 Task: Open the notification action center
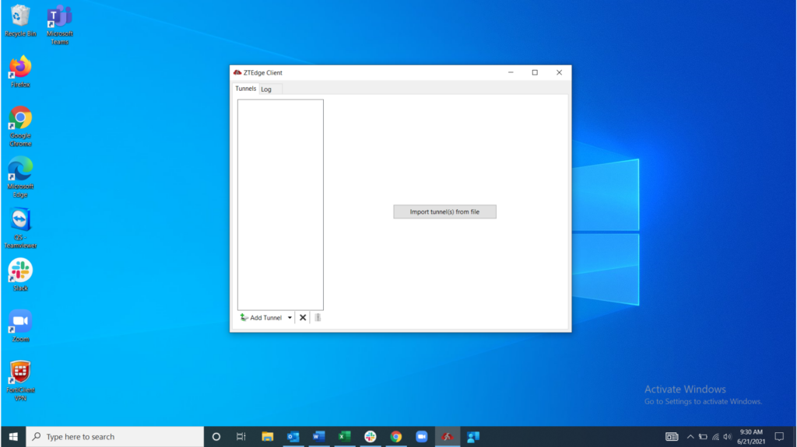pos(779,437)
